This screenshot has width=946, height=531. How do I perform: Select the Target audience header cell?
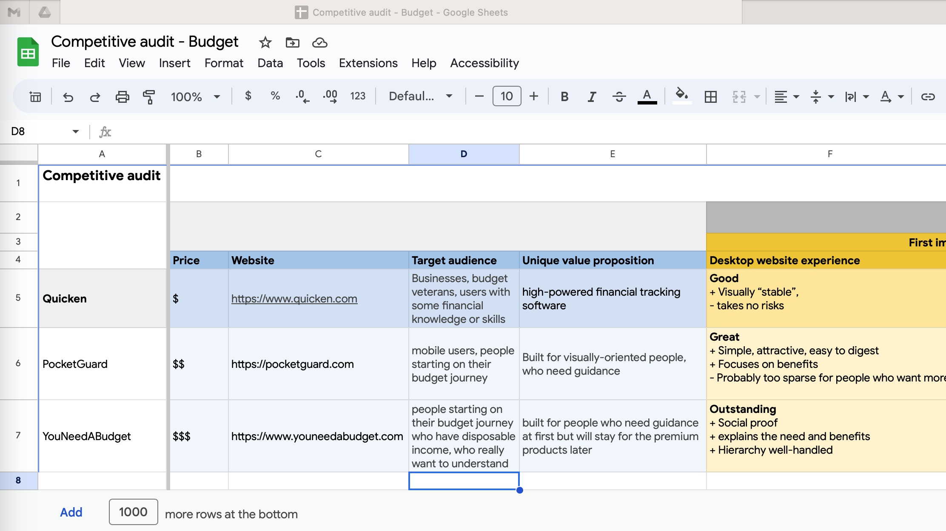pos(464,260)
